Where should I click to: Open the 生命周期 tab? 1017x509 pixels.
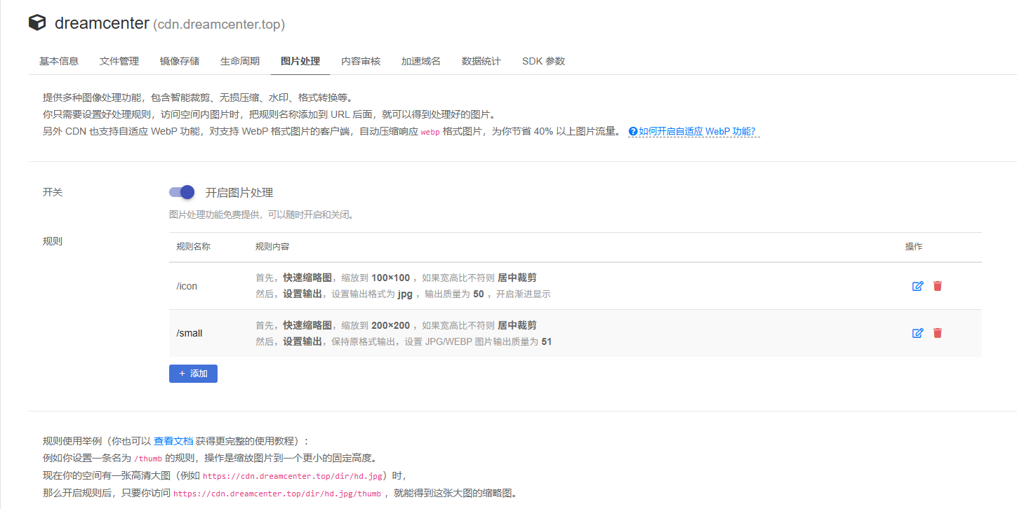[240, 61]
